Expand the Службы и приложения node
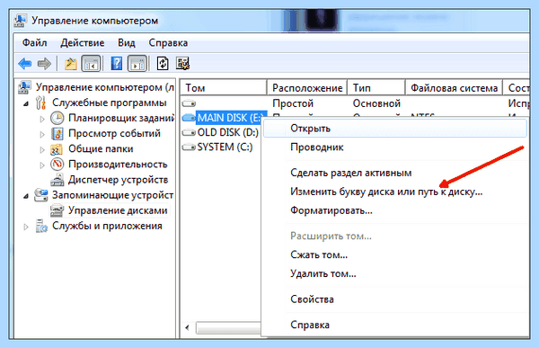This screenshot has width=539, height=348. tap(26, 227)
